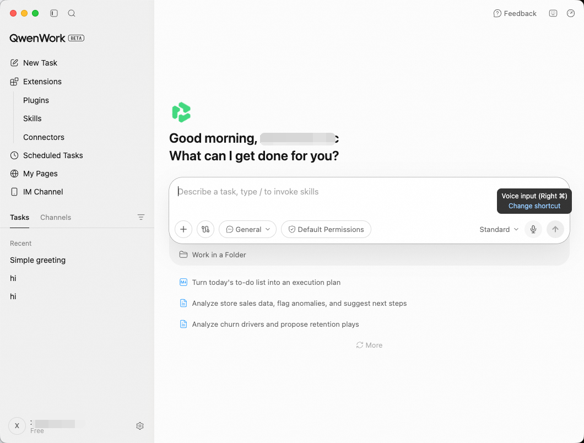
Task: Open the Default Permissions selector
Action: pos(326,229)
